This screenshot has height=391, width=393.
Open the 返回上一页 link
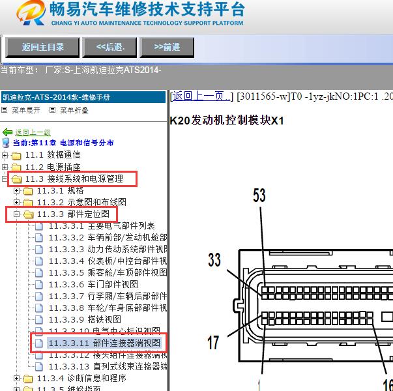click(201, 96)
